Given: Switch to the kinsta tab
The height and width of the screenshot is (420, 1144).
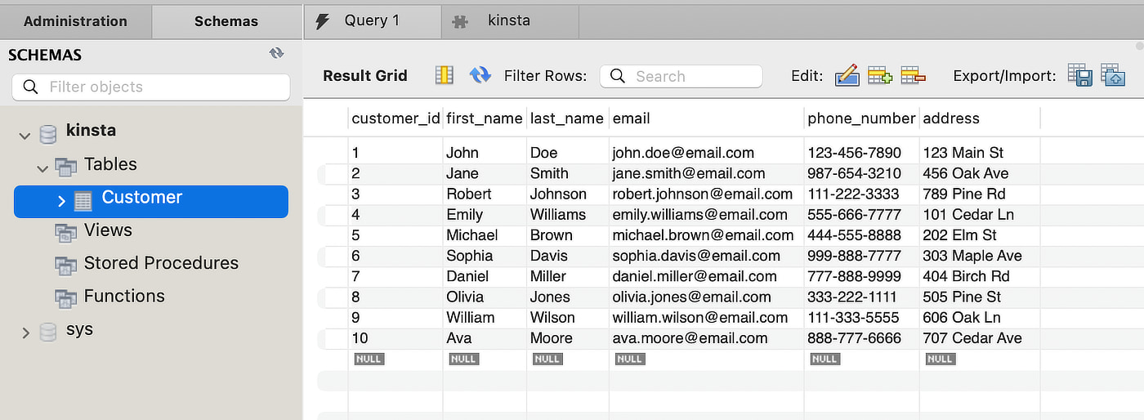Looking at the screenshot, I should tap(508, 20).
